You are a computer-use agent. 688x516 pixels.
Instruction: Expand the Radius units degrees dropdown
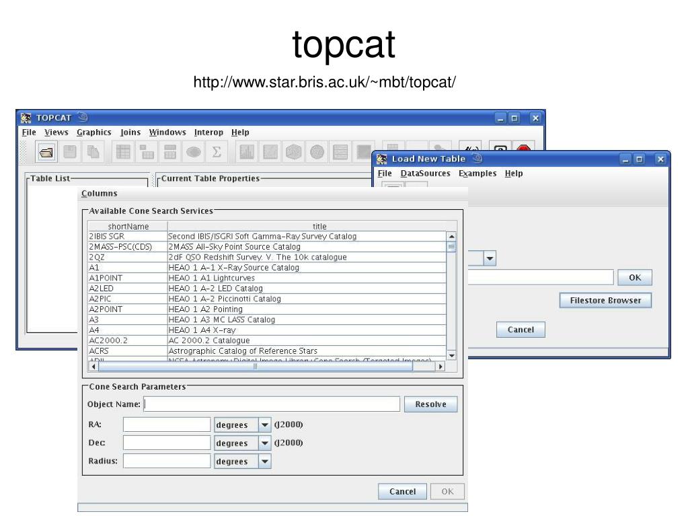coord(264,462)
